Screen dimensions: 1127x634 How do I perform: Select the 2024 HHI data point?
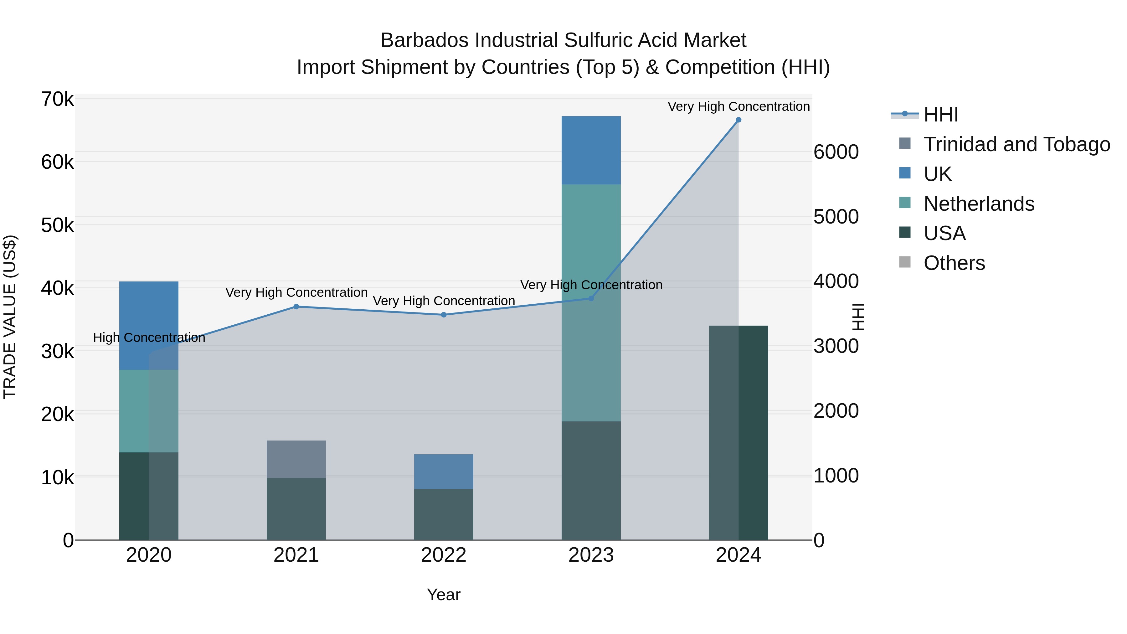pyautogui.click(x=738, y=120)
